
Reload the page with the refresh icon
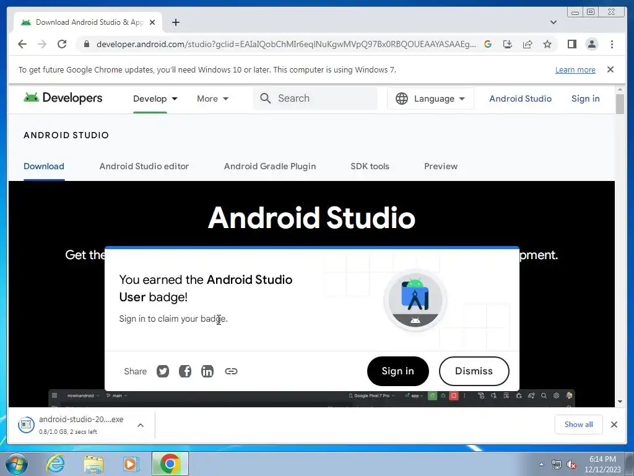pos(62,44)
